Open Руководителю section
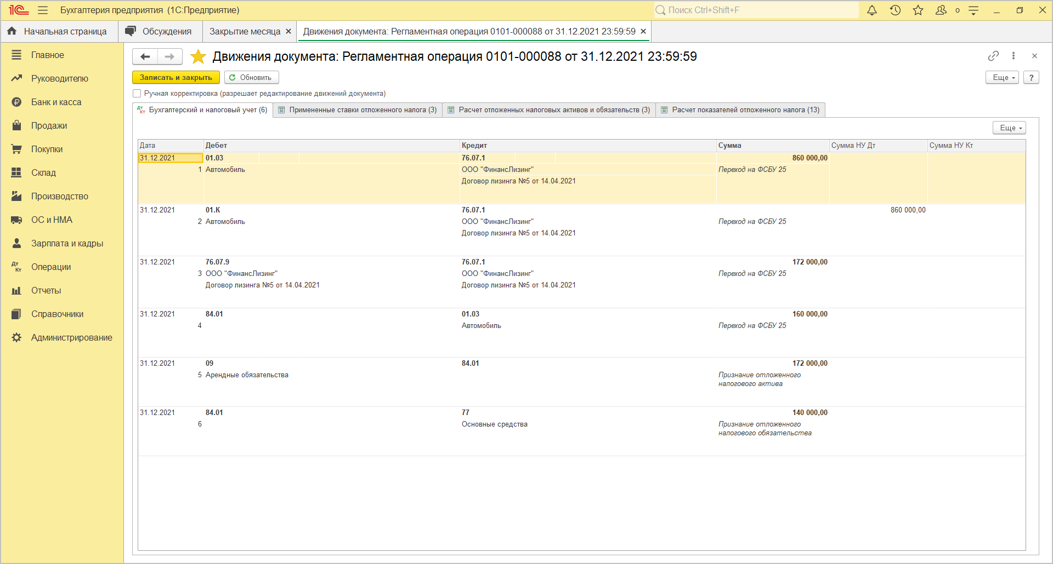This screenshot has height=564, width=1053. point(60,78)
